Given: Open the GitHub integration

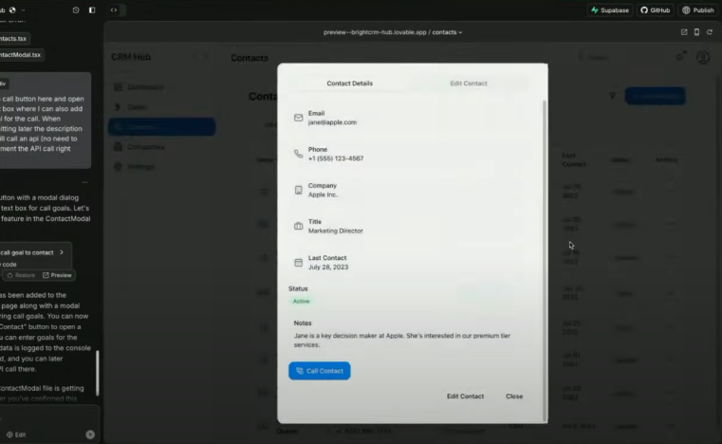Looking at the screenshot, I should pos(656,9).
